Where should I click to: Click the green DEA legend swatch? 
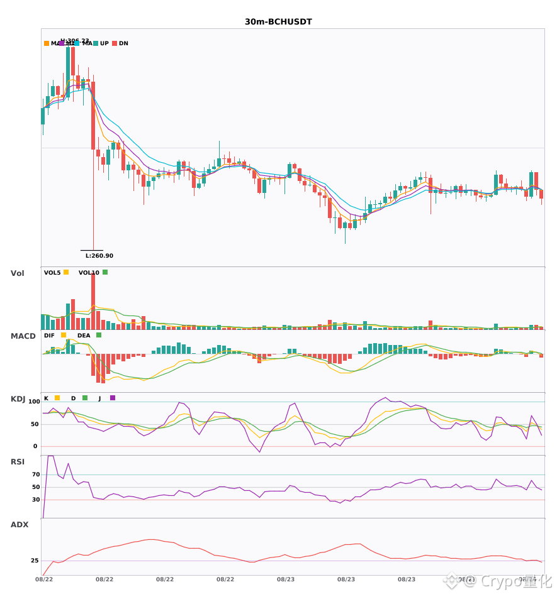pos(99,335)
